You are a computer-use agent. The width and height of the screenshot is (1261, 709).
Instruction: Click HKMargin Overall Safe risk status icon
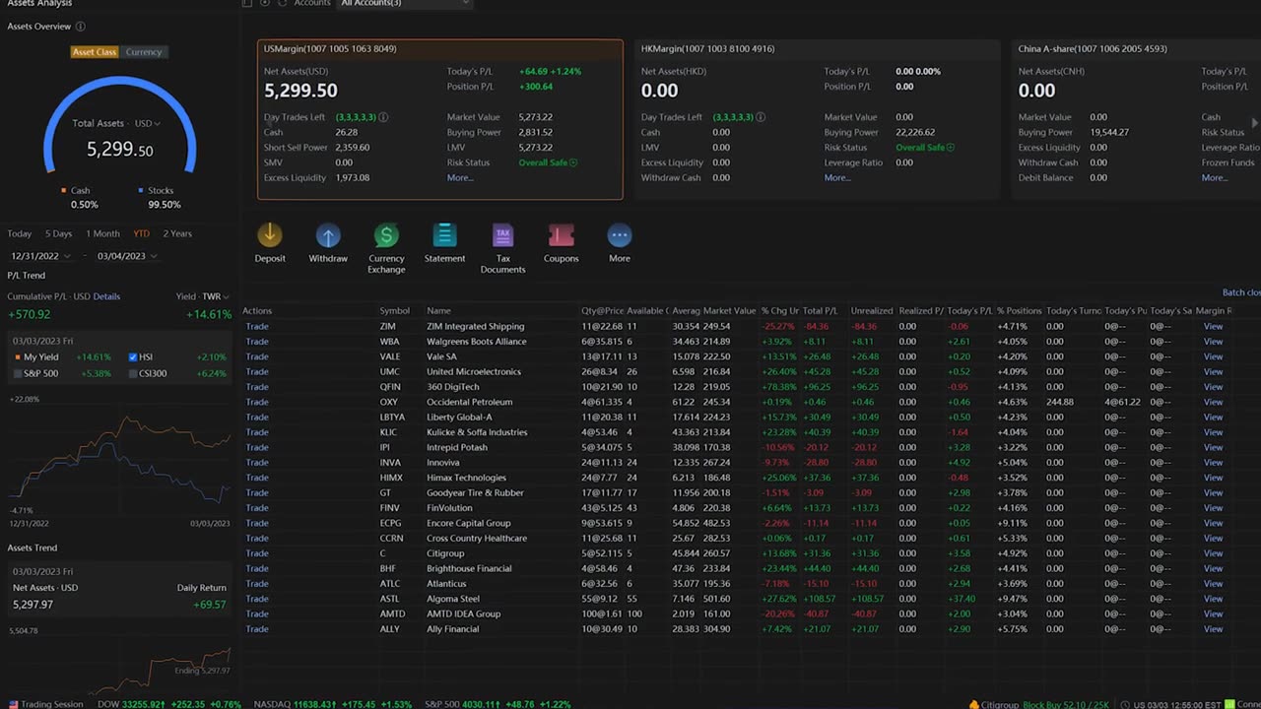pyautogui.click(x=951, y=148)
